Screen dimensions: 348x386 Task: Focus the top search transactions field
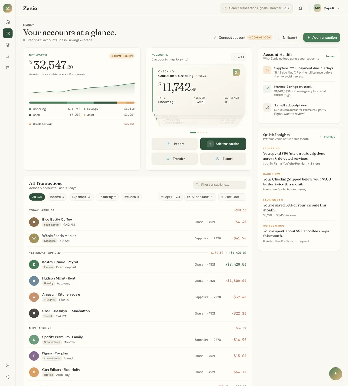point(257,8)
